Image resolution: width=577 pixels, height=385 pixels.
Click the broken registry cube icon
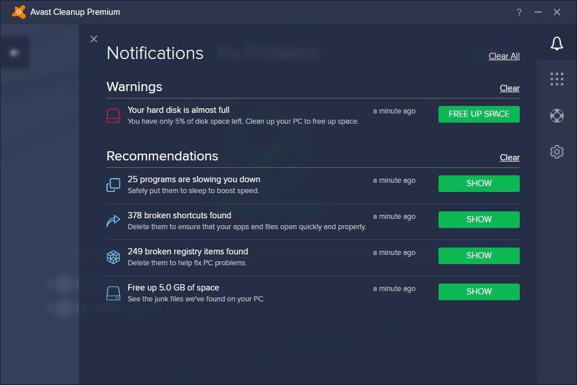tap(113, 256)
